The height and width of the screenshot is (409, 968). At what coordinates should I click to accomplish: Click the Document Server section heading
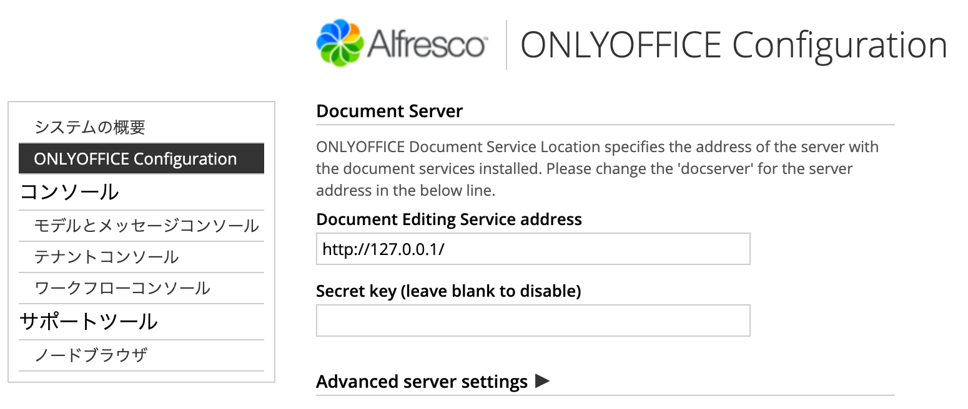click(x=390, y=111)
